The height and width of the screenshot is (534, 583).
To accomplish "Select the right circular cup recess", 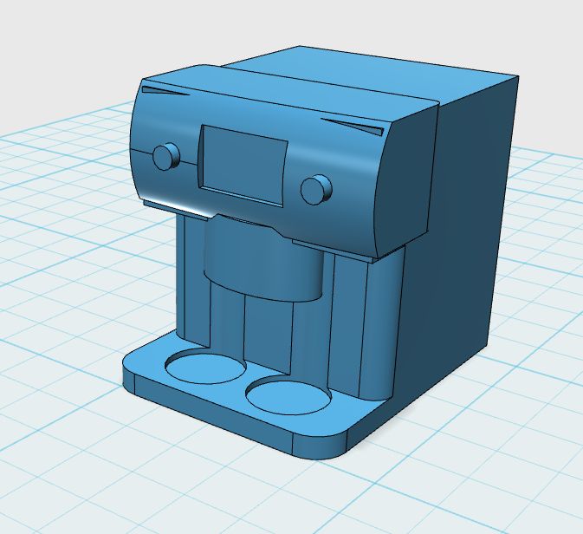I will (288, 395).
